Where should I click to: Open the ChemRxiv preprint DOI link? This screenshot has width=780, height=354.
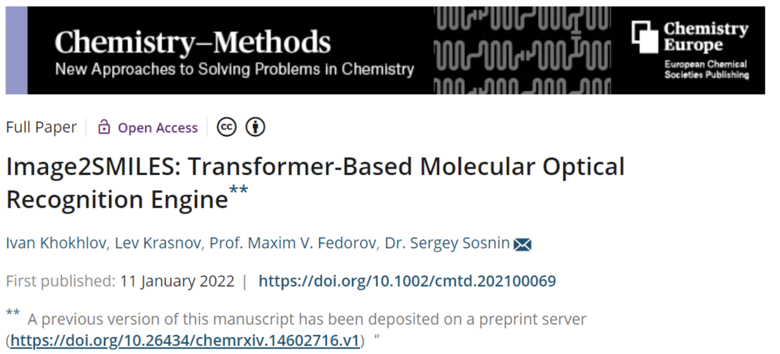coord(185,340)
